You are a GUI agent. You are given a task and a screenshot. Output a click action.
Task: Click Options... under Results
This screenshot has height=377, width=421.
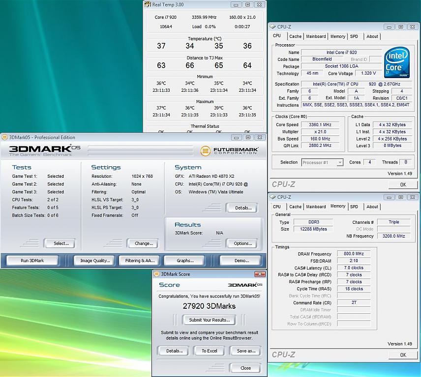pos(243,243)
